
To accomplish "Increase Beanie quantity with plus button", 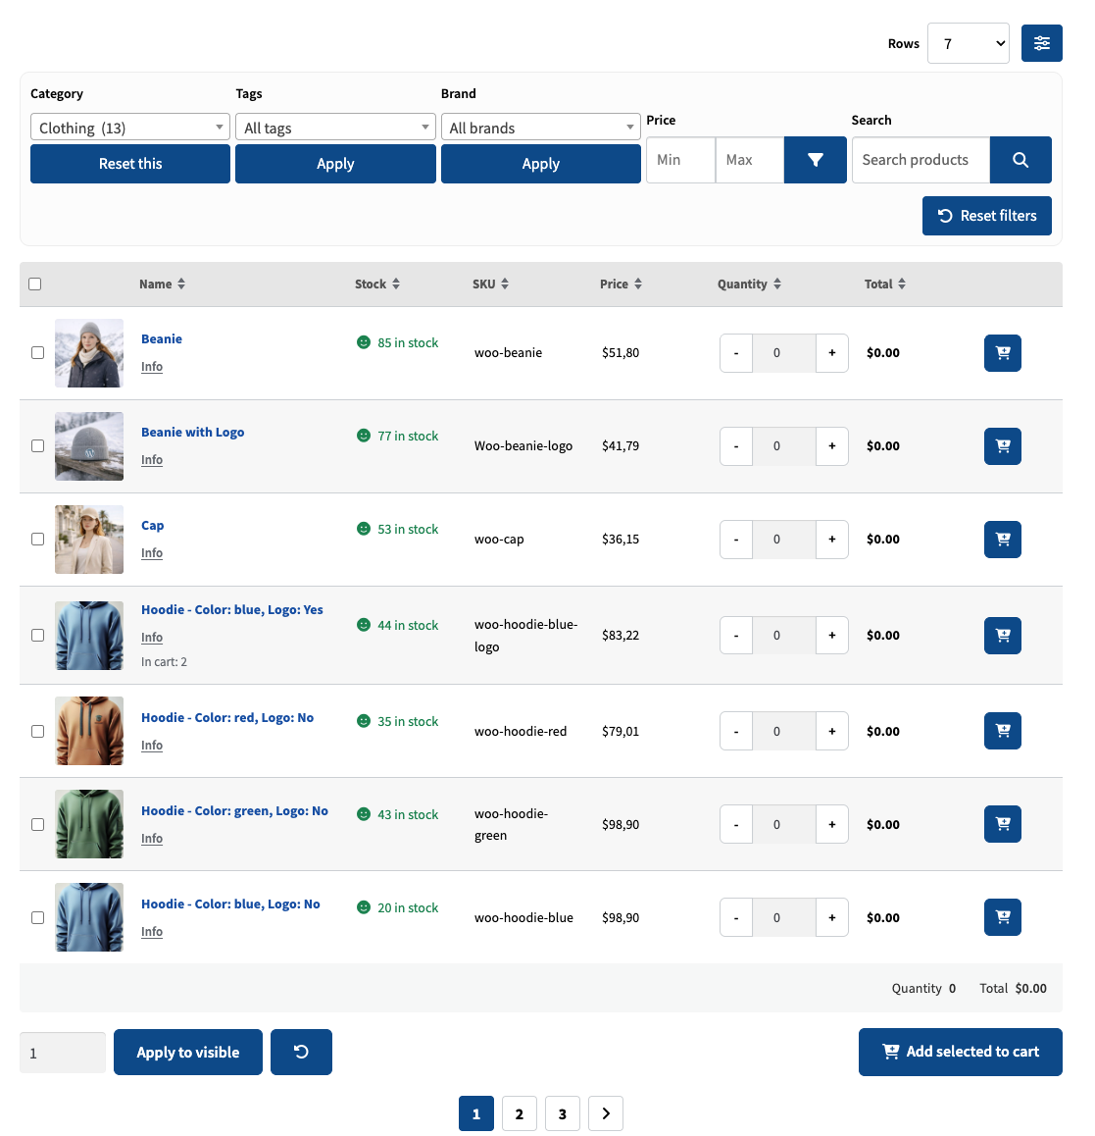I will 832,353.
